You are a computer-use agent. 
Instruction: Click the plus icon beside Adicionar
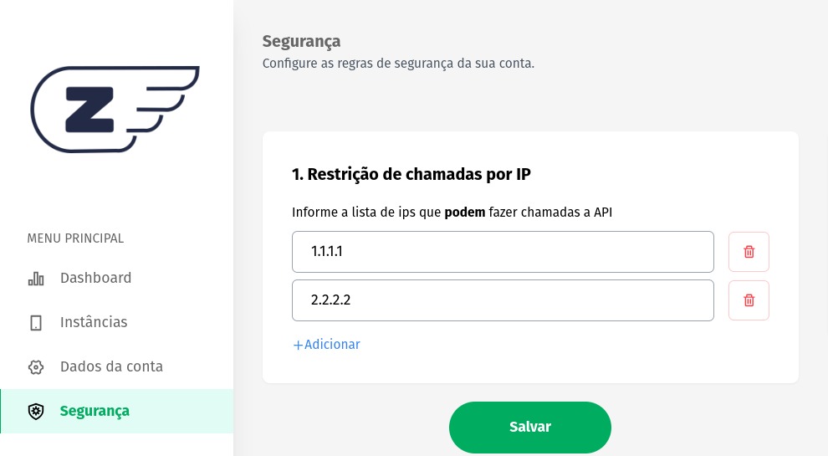coord(298,345)
